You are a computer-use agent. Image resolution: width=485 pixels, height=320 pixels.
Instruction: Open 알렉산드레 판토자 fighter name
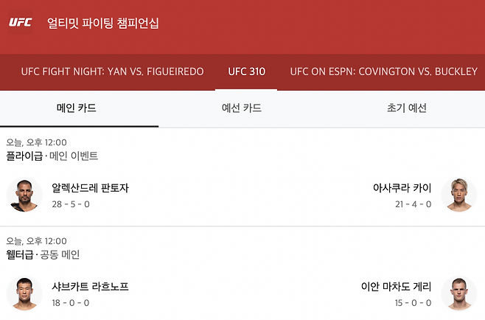[x=91, y=188]
